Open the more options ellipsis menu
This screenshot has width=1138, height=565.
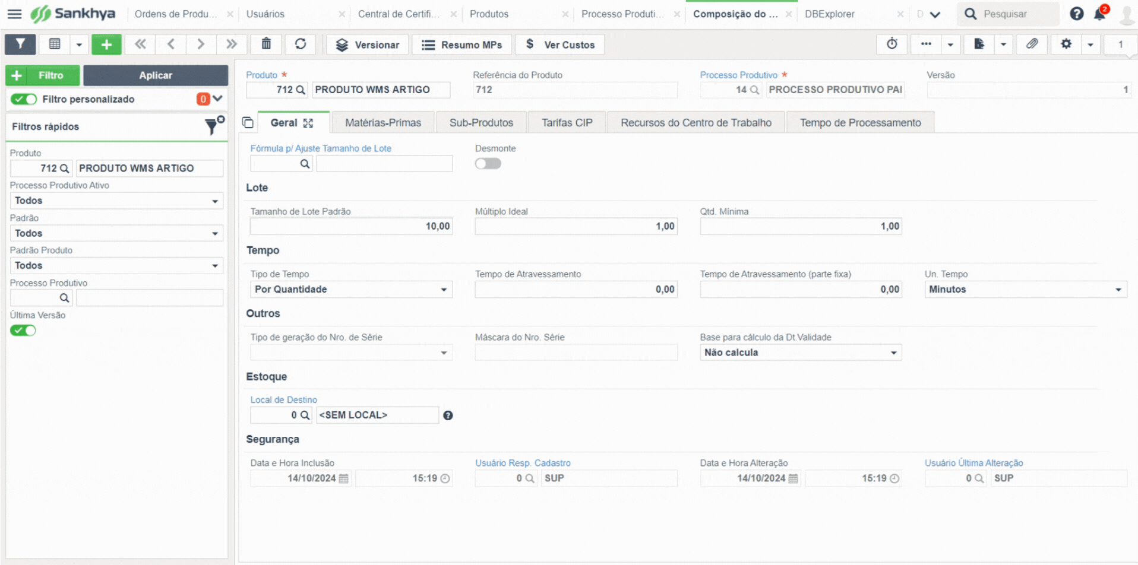coord(926,44)
